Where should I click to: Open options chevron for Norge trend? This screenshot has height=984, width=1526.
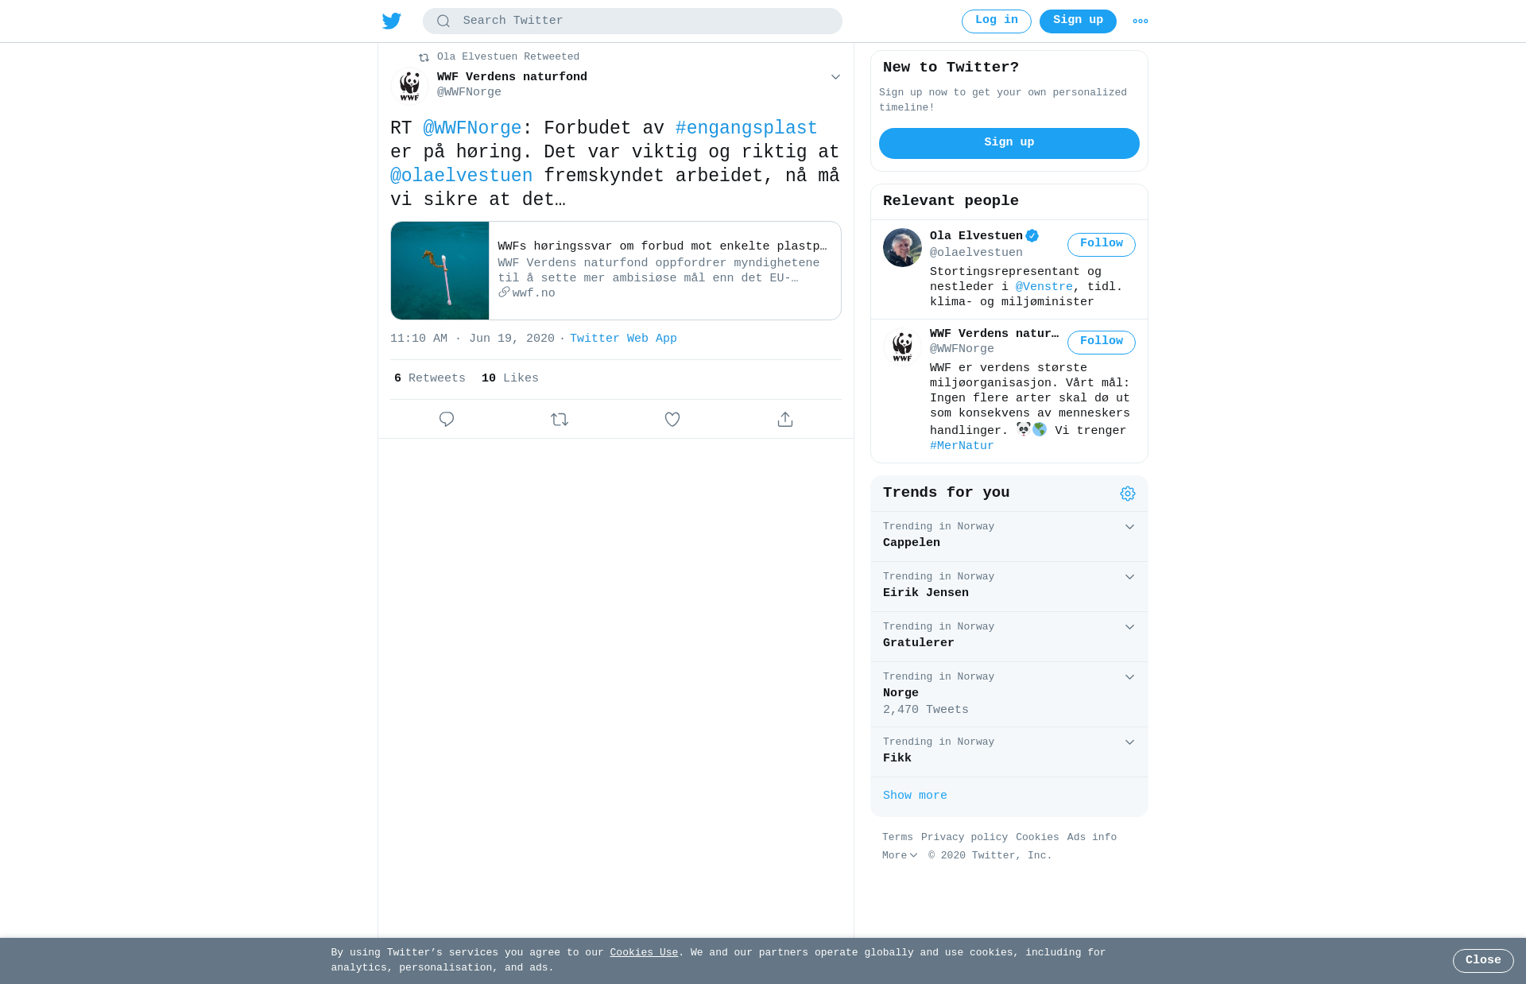(1129, 677)
